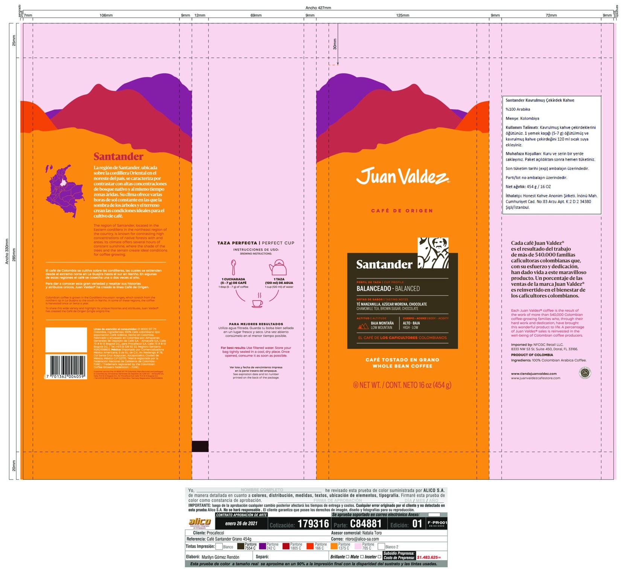Click the FIRMA DE APROBACIÓN field

[336, 501]
